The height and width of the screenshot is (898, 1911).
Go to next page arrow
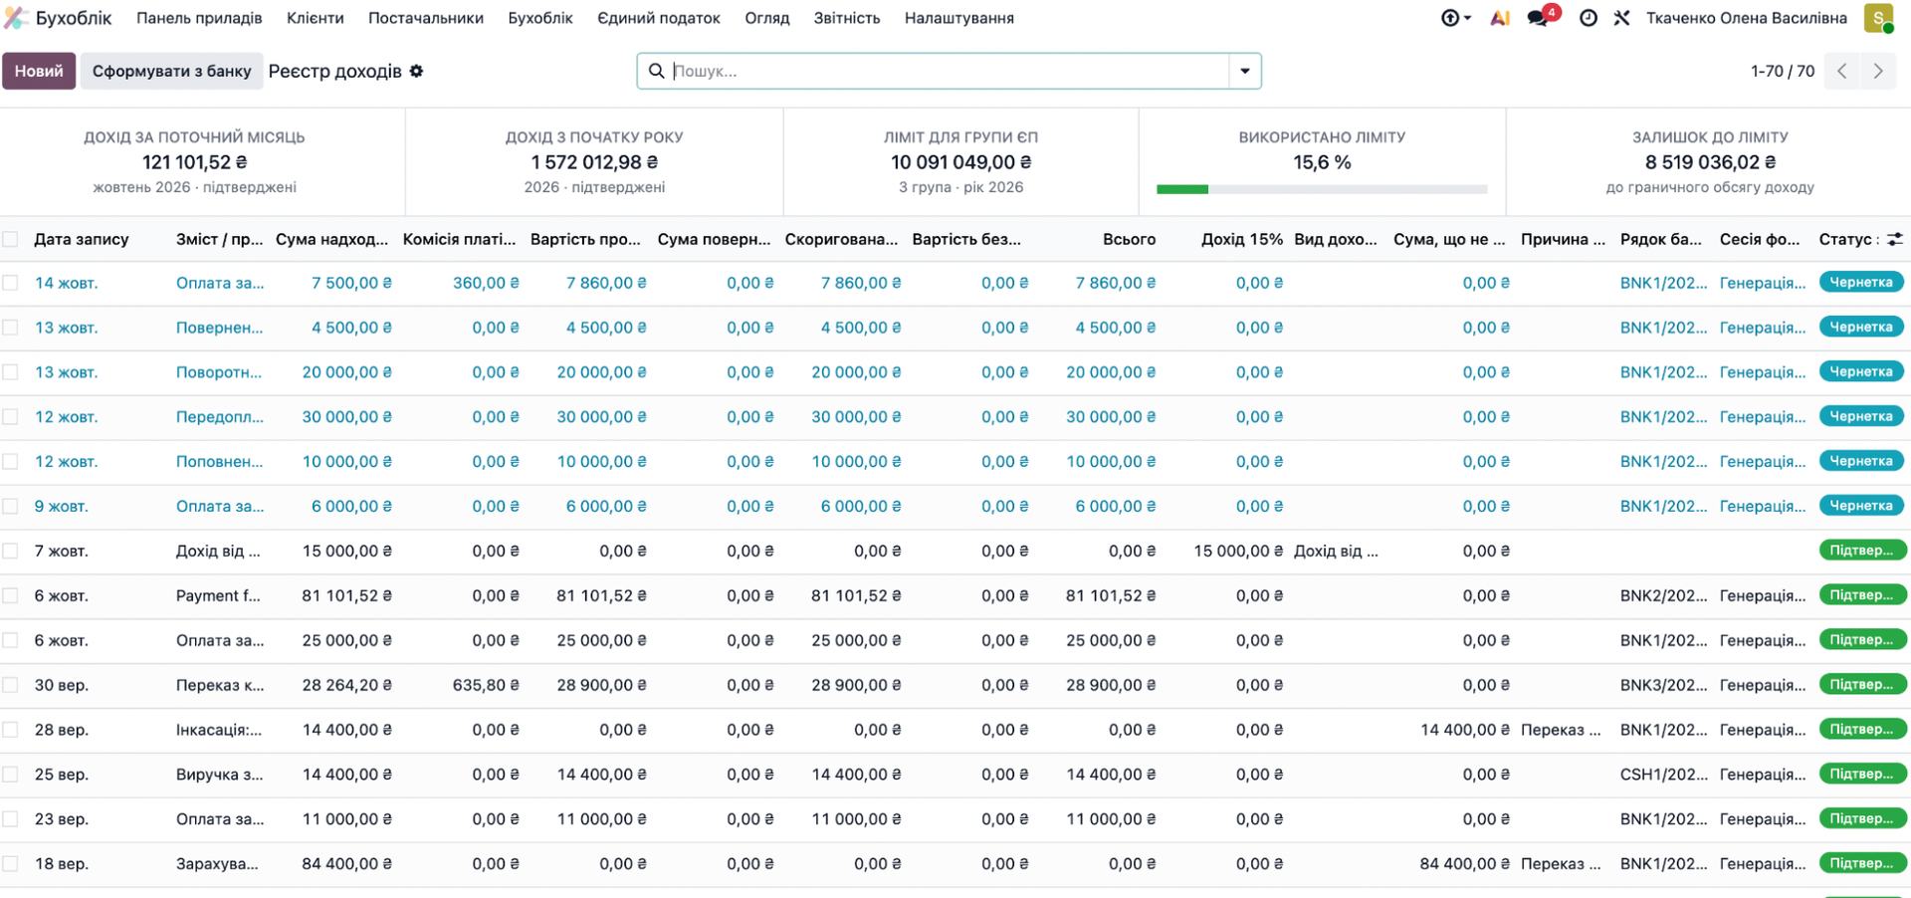point(1878,71)
